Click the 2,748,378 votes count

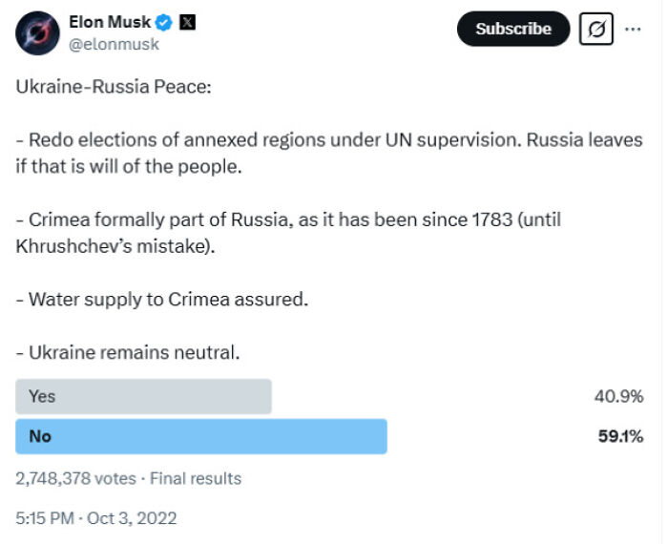click(76, 478)
